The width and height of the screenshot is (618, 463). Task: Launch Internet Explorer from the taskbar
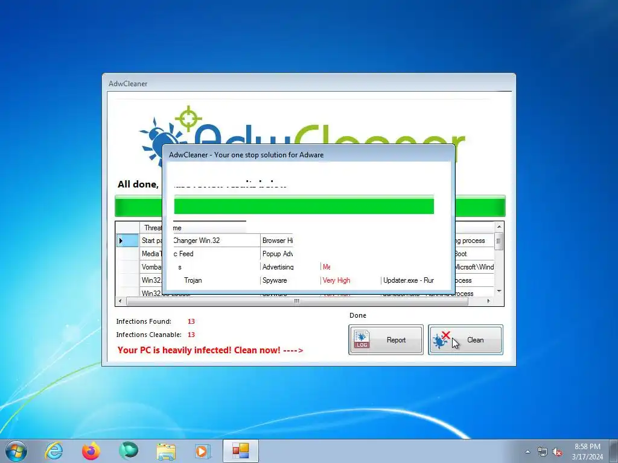pos(54,451)
